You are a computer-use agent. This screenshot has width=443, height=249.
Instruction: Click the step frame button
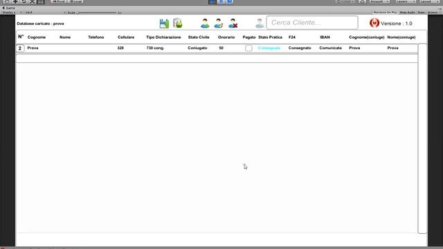point(230,1)
